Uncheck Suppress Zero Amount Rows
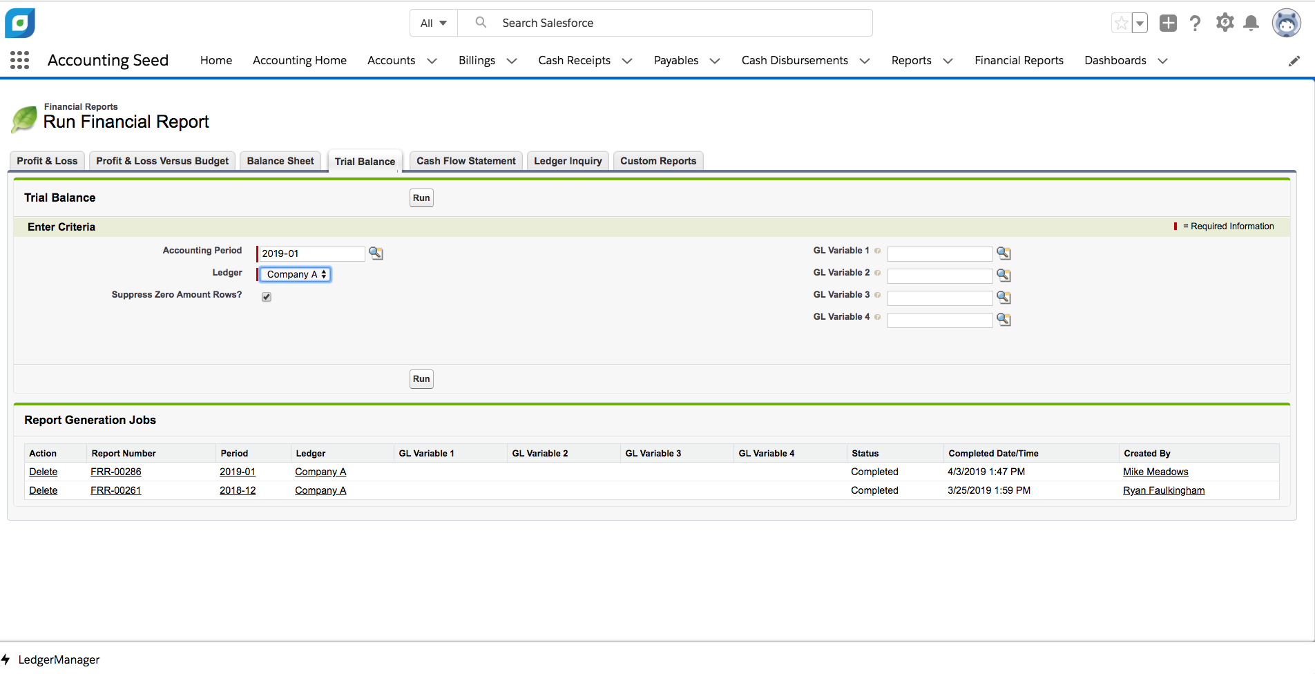Screen dimensions: 1315x674 266,296
